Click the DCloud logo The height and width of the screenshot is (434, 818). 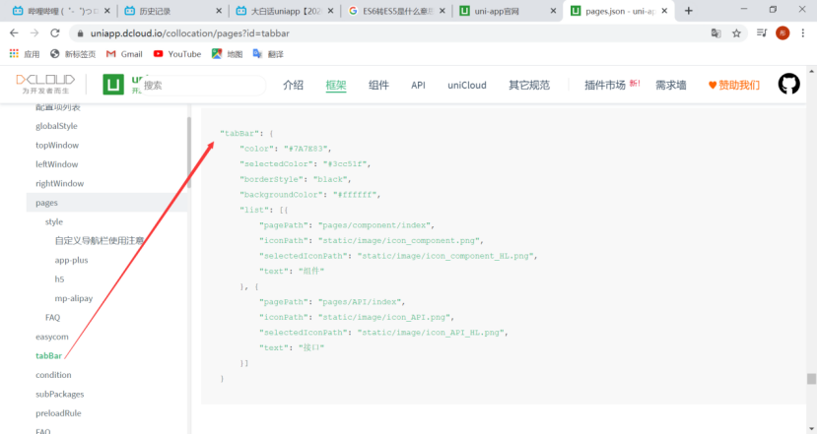pyautogui.click(x=45, y=84)
